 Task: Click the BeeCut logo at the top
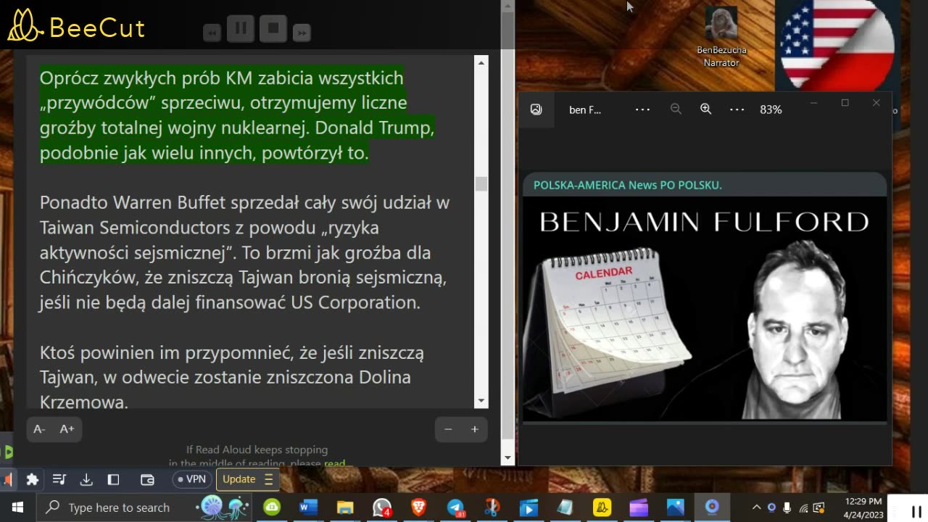pos(76,25)
